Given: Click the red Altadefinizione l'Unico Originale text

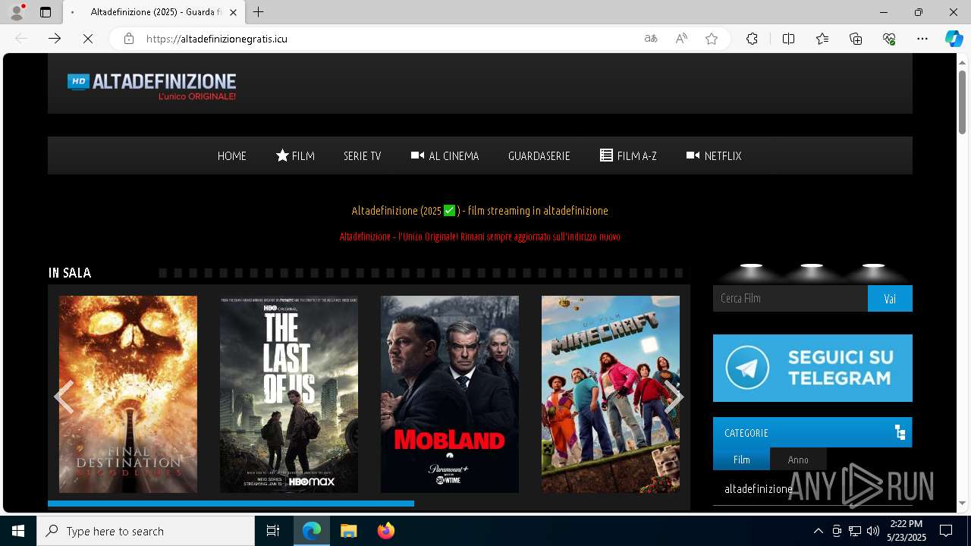Looking at the screenshot, I should 480,237.
